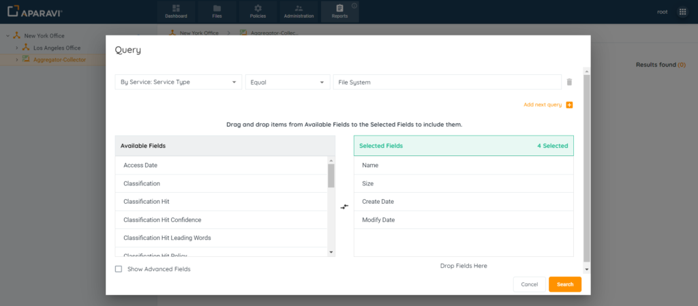Click the Cancel button

pyautogui.click(x=529, y=284)
